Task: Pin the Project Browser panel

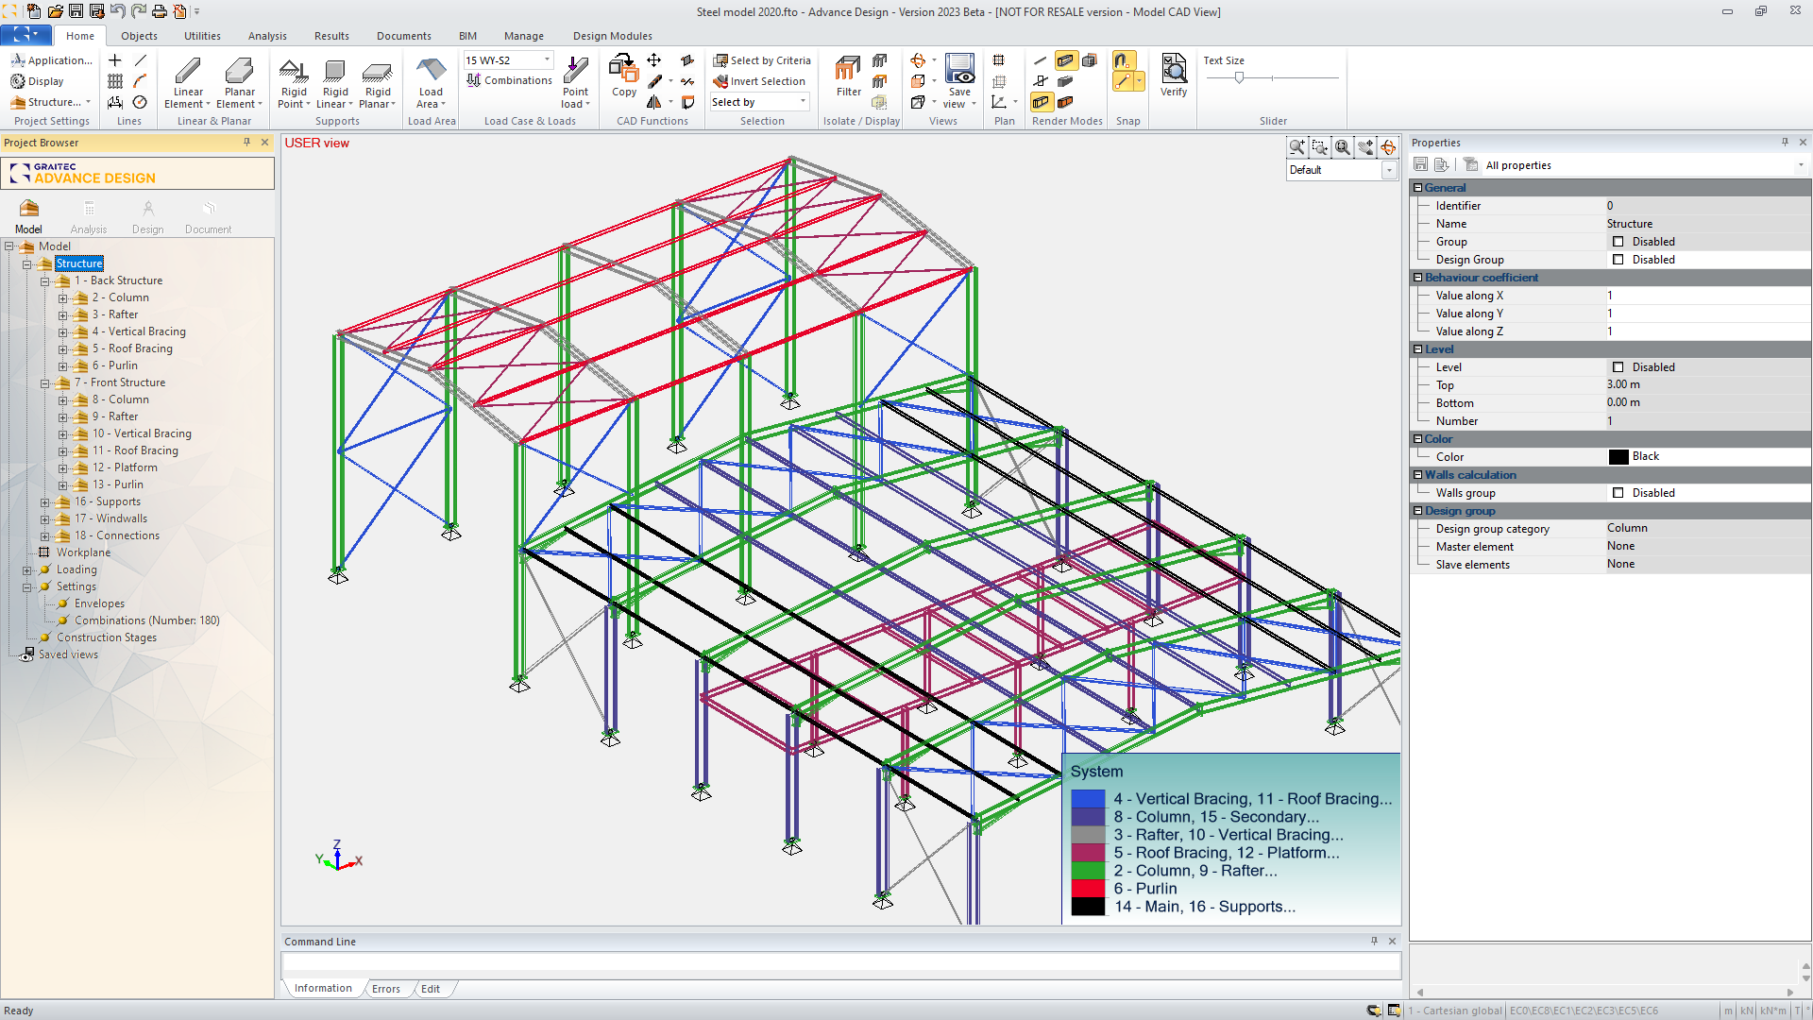Action: [247, 143]
